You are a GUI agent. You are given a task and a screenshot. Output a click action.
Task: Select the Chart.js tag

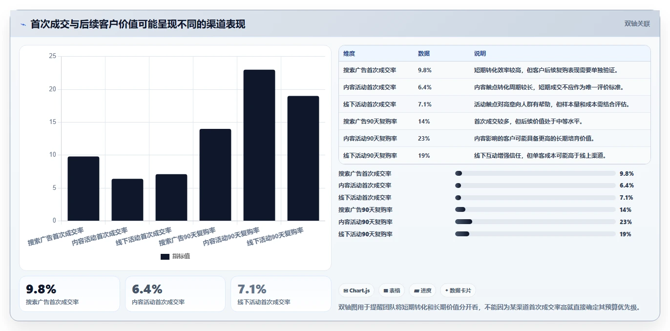tap(357, 290)
